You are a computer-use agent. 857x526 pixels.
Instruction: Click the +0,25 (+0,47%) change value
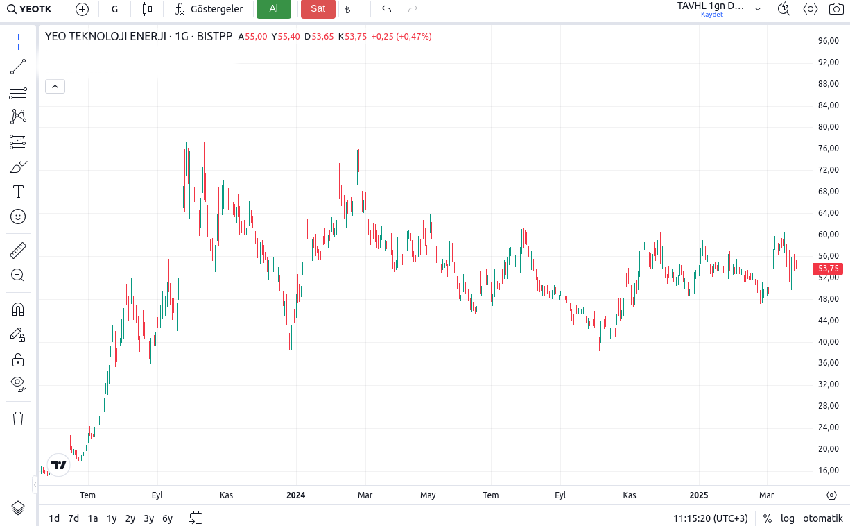[401, 36]
